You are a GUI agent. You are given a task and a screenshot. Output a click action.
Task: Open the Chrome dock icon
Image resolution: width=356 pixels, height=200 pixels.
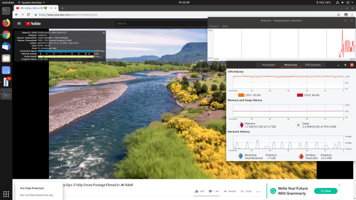(6, 35)
